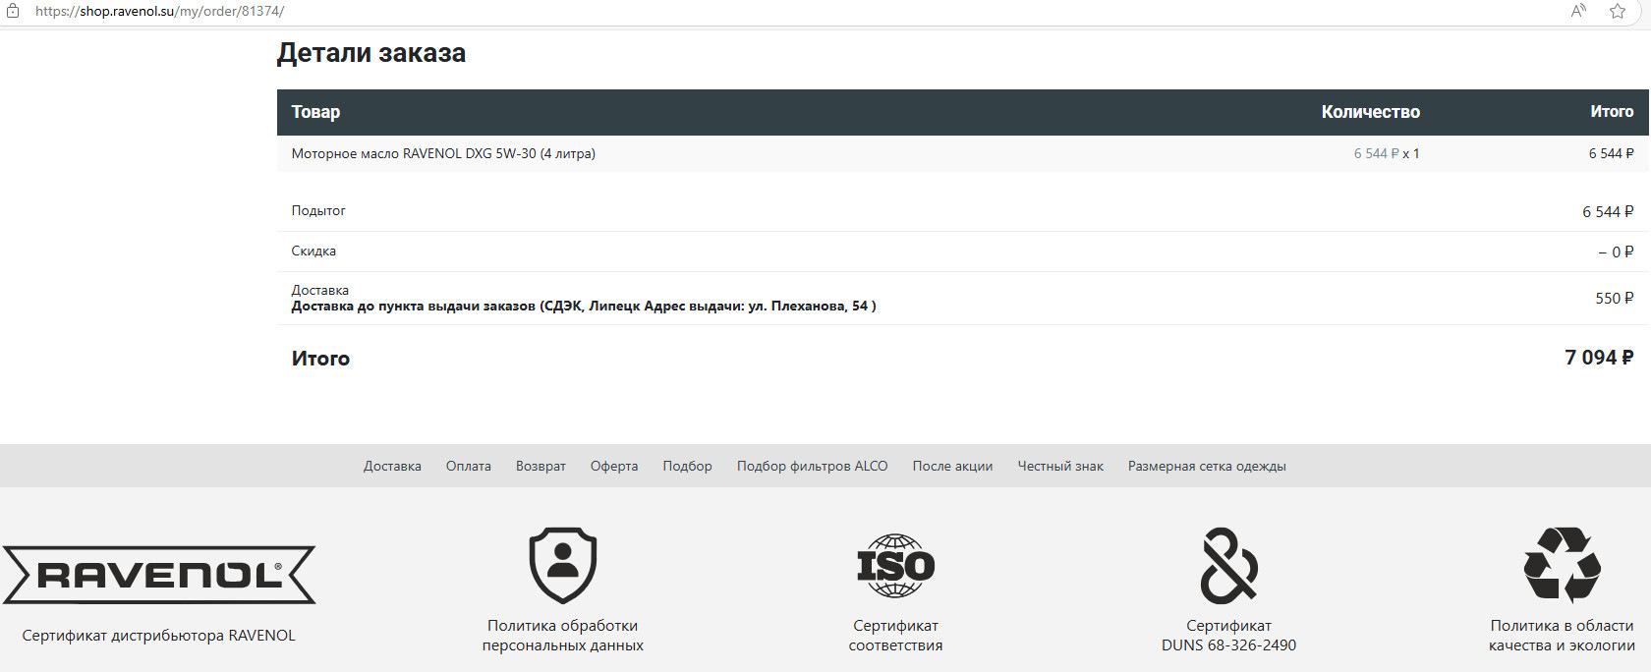Click the lock icon in the address bar
This screenshot has width=1651, height=672.
pos(13,11)
